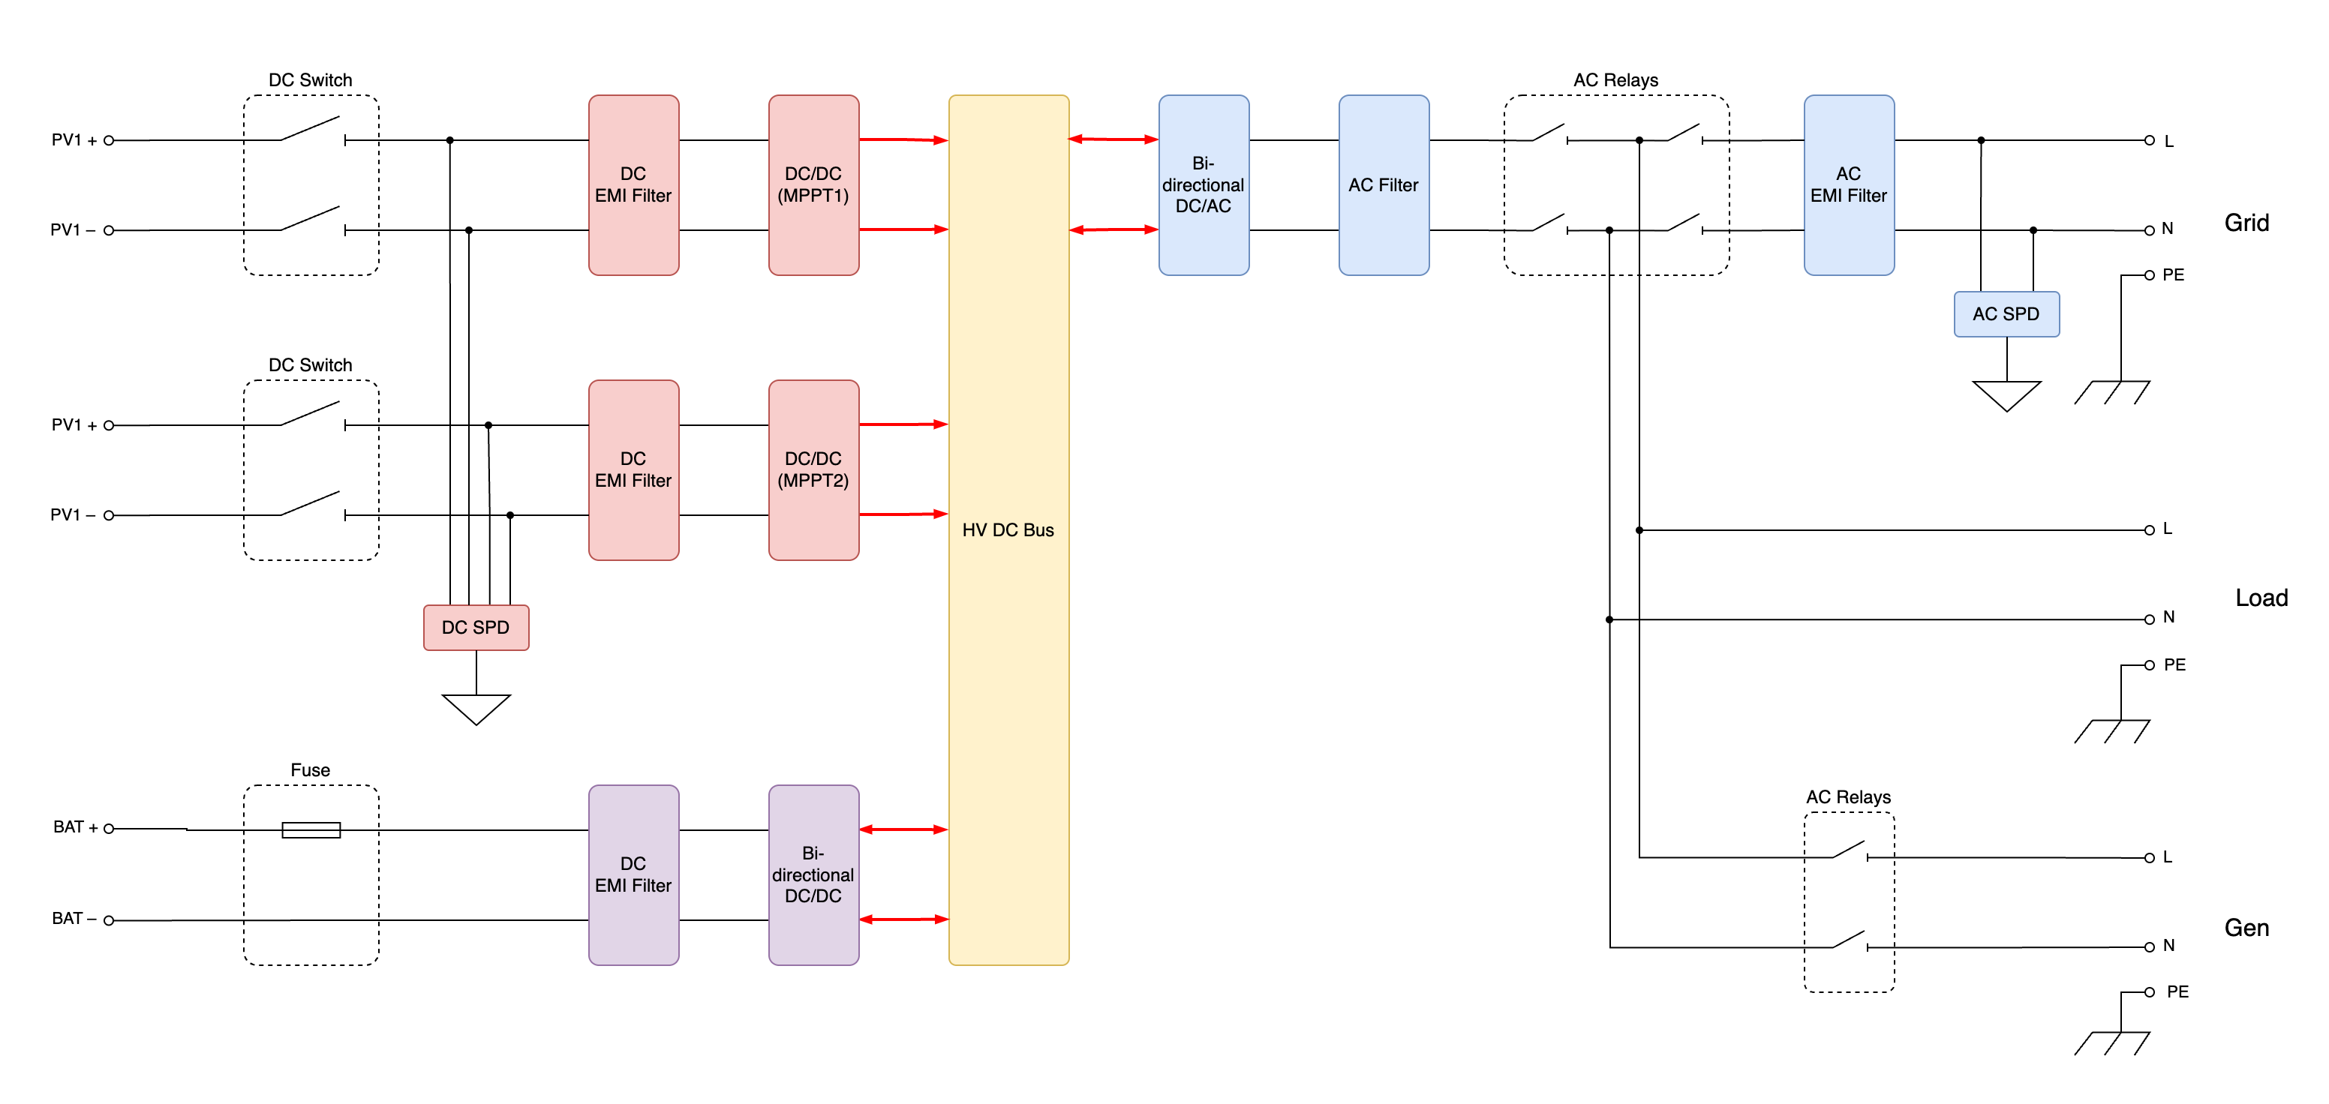
Task: Click the Gen N terminal
Action: click(x=2149, y=946)
